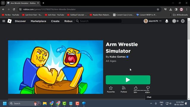Bookmark this page with the star
Image resolution: width=190 pixels, height=107 pixels.
tap(158, 9)
